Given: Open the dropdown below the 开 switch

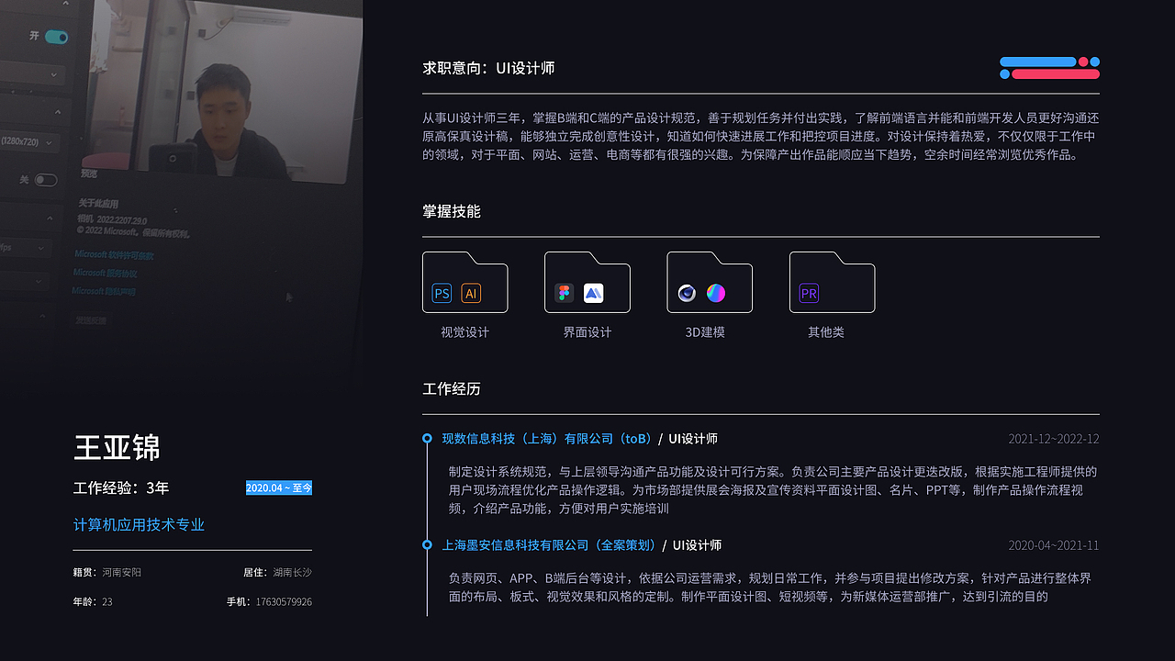Looking at the screenshot, I should tap(31, 74).
